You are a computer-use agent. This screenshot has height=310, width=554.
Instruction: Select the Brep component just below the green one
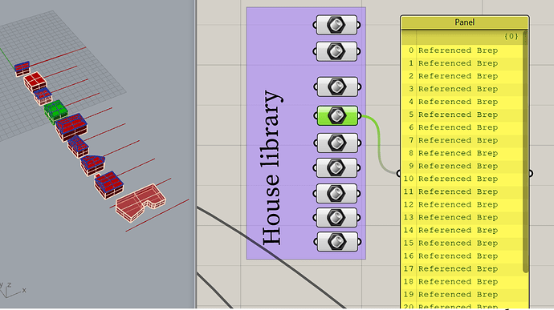337,143
